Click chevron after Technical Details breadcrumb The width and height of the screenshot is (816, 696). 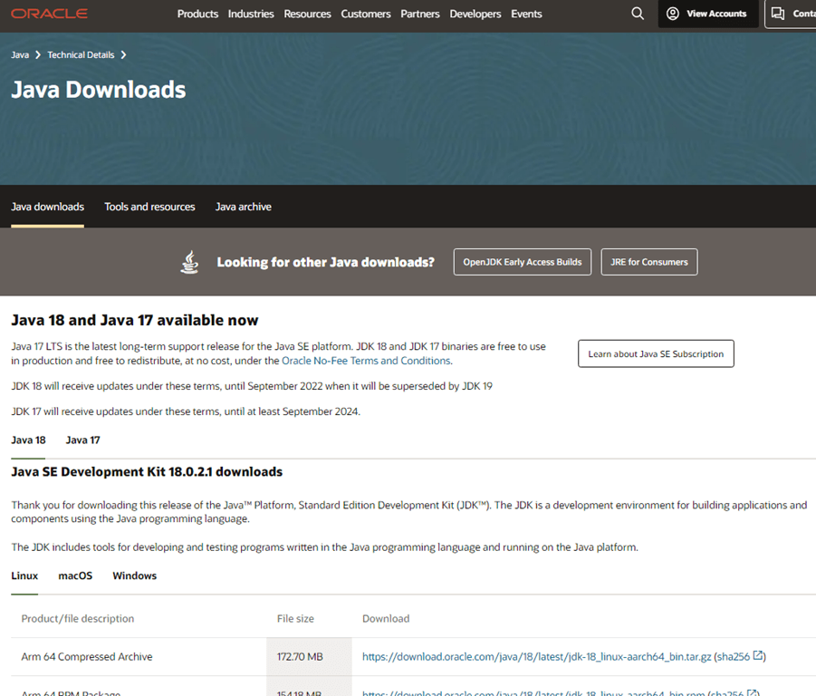coord(123,54)
